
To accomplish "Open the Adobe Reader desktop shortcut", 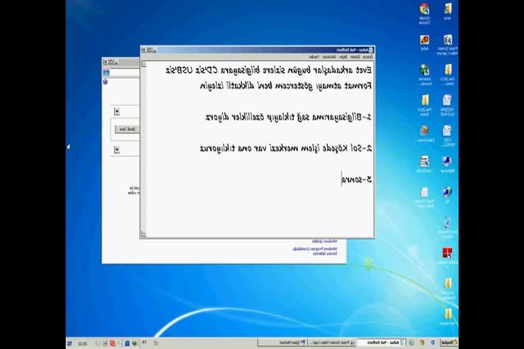I will click(x=447, y=253).
